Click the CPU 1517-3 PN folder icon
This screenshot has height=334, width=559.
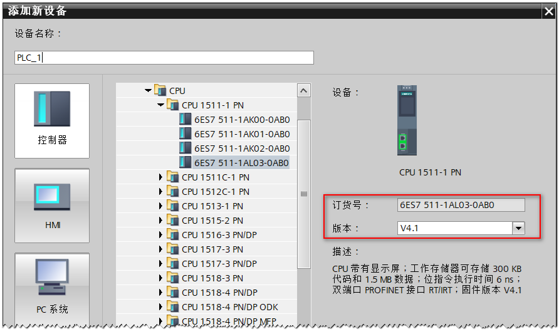pyautogui.click(x=173, y=249)
